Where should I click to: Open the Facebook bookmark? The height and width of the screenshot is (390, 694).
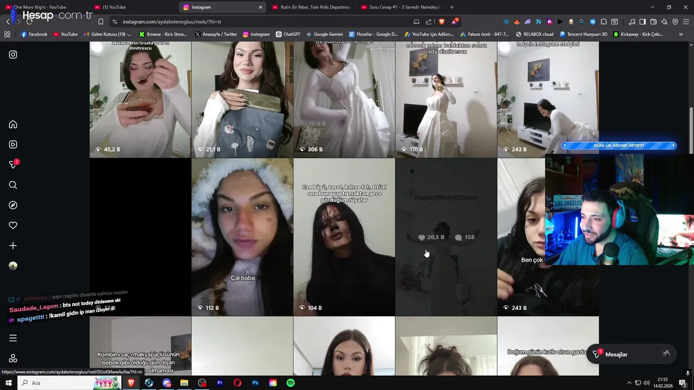pyautogui.click(x=34, y=34)
